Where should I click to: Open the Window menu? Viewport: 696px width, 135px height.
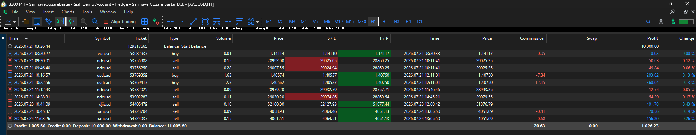(108, 12)
